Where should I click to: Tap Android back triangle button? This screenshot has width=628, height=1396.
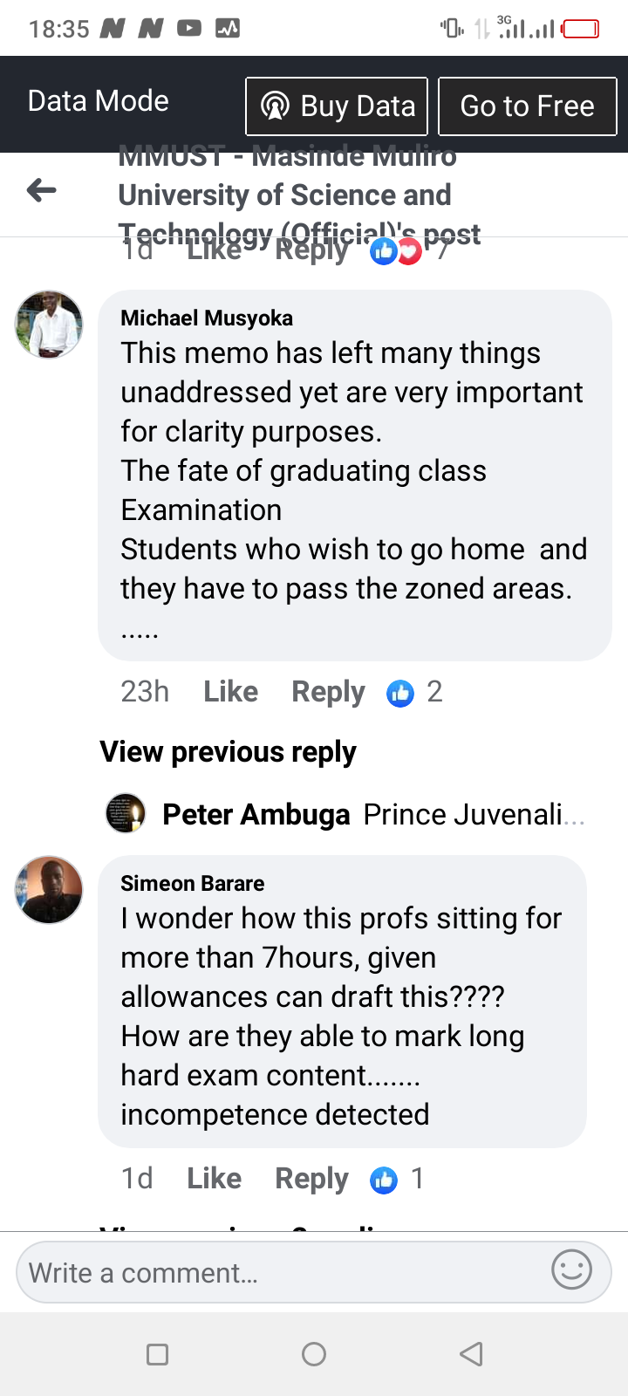(471, 1354)
